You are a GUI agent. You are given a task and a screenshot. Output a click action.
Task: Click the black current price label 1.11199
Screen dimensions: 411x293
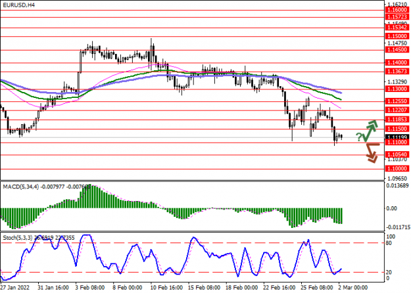tap(397, 137)
